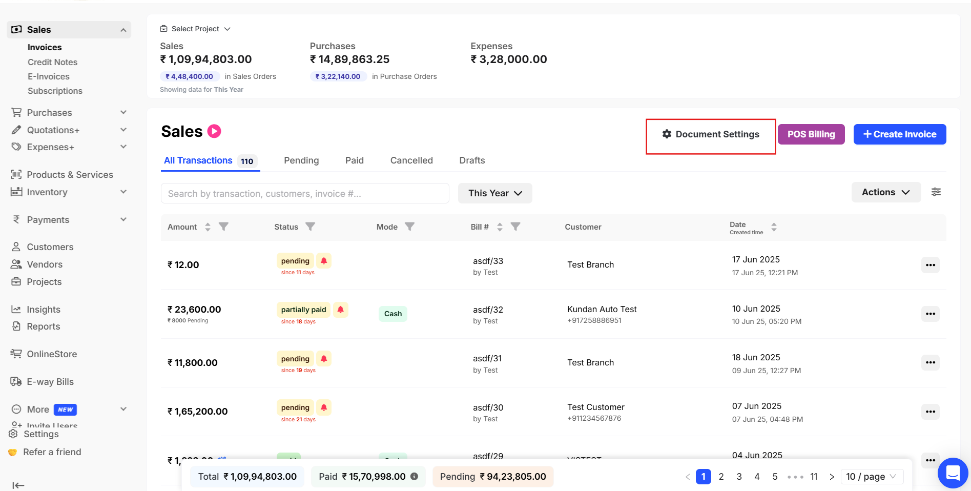
Task: Click reminder bell for asdf/32 invoice
Action: coord(341,310)
